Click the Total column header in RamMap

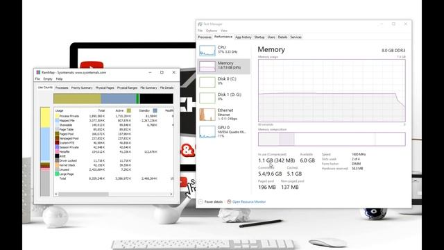click(101, 110)
